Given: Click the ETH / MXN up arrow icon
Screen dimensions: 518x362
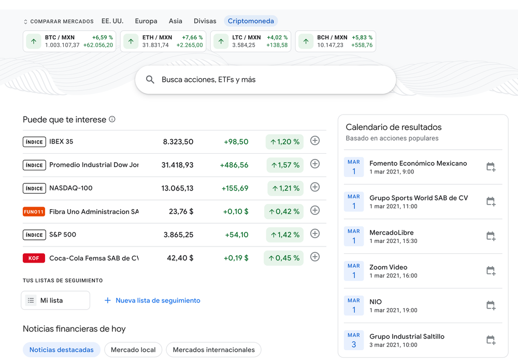Looking at the screenshot, I should point(131,41).
